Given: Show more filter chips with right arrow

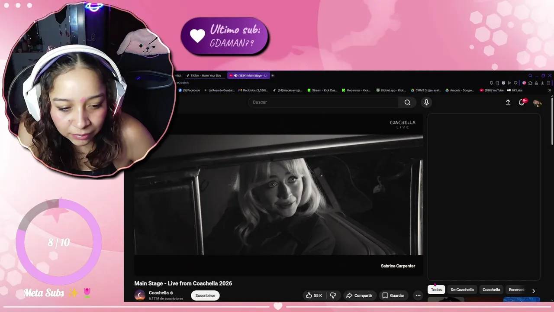Looking at the screenshot, I should coord(533,291).
